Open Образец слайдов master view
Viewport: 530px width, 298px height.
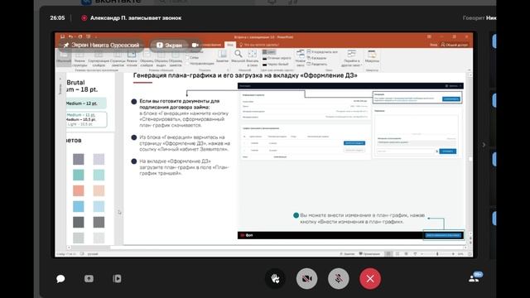(x=147, y=59)
